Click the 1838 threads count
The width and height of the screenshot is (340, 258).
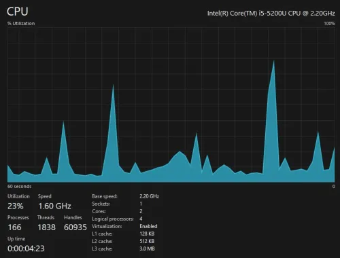pos(46,227)
